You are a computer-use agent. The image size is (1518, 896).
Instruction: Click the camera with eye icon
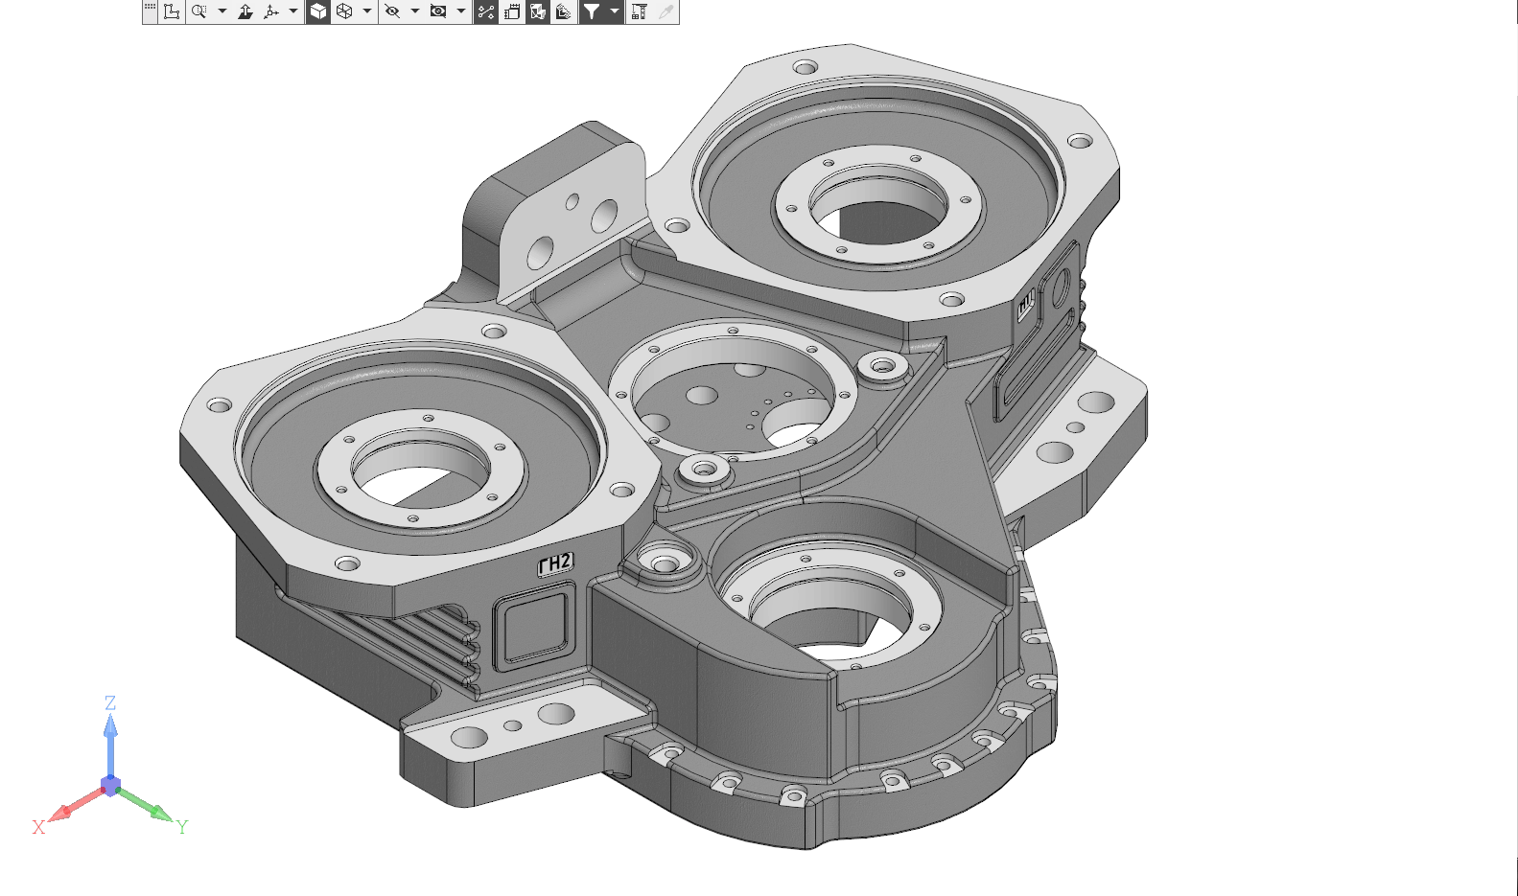438,11
